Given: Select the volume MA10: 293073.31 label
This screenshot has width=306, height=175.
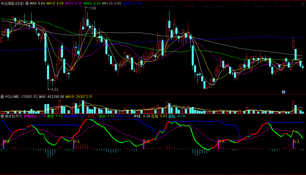Looking at the screenshot, I should click(x=79, y=97).
